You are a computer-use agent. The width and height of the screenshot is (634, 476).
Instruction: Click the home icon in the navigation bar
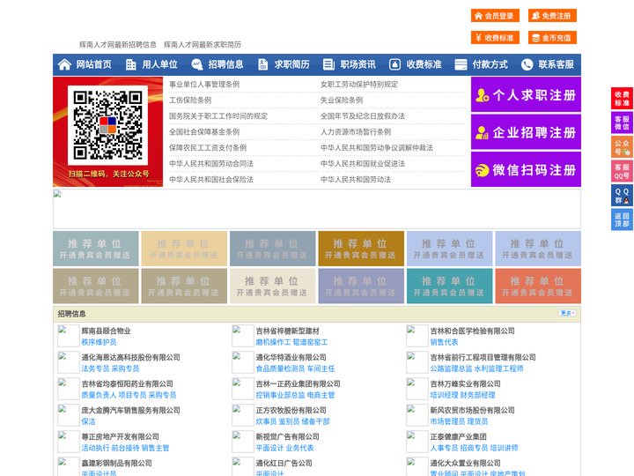pyautogui.click(x=64, y=64)
